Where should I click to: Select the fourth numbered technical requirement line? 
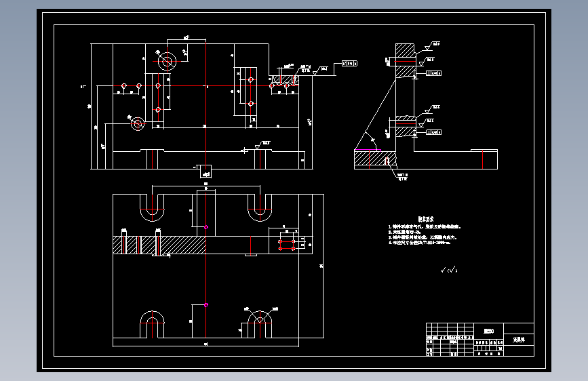click(419, 243)
